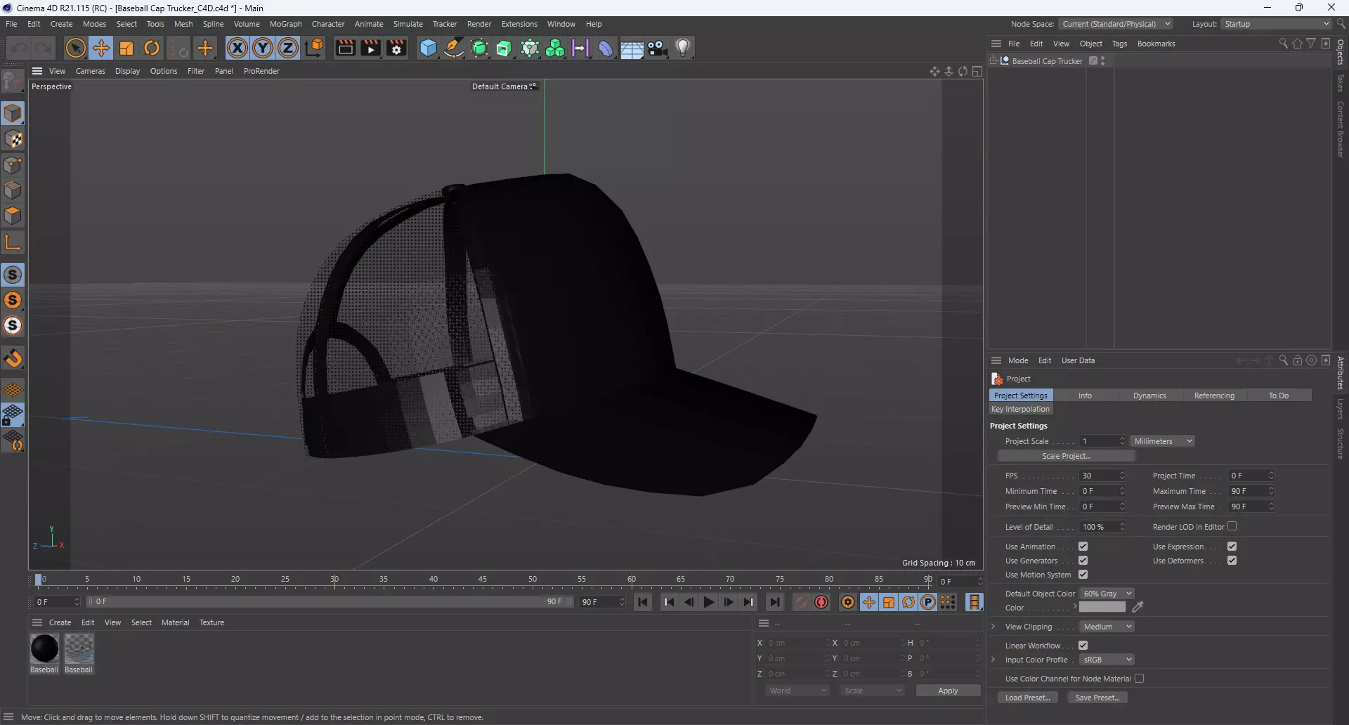This screenshot has width=1349, height=725.
Task: Click Apply button in coordinates panel
Action: (948, 691)
